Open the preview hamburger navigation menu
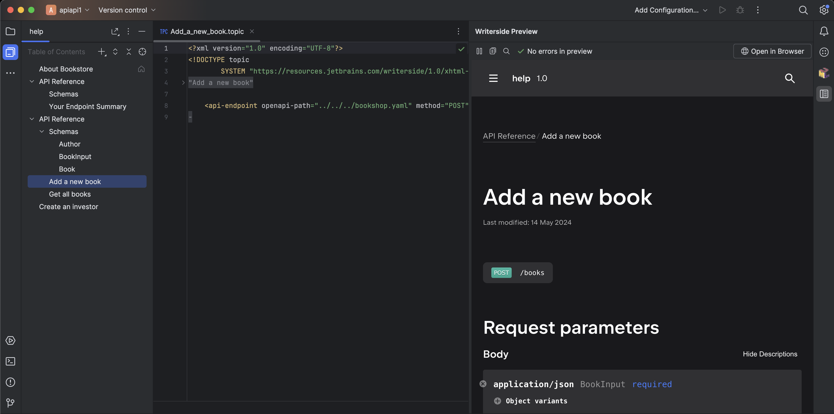Viewport: 834px width, 414px height. [493, 78]
